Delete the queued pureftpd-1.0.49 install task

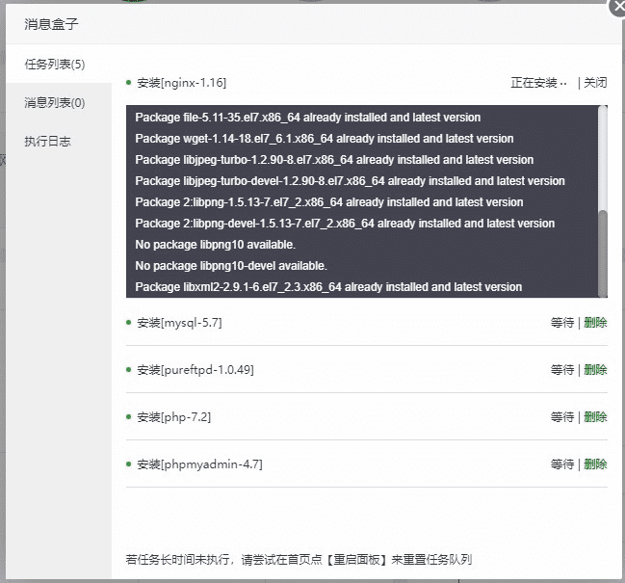[595, 370]
